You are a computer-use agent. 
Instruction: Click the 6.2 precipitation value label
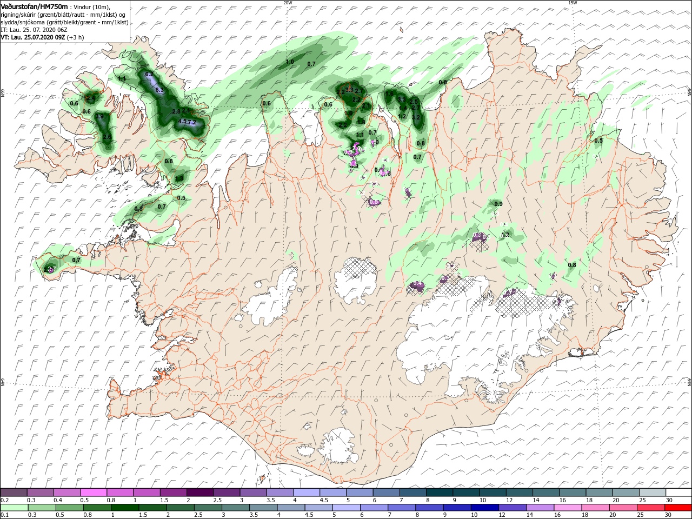pyautogui.click(x=150, y=74)
